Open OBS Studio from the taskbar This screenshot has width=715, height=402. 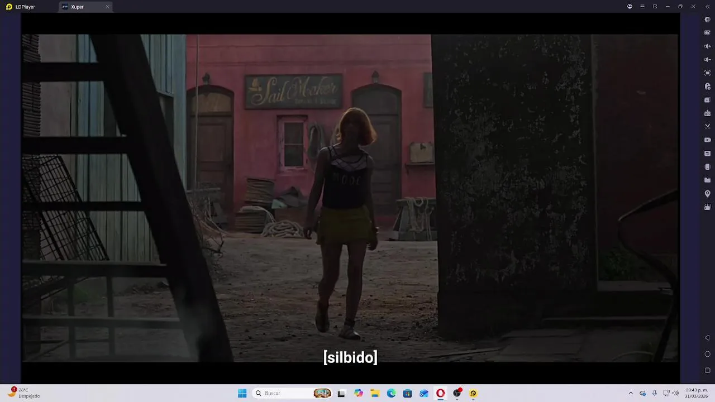pos(457,393)
